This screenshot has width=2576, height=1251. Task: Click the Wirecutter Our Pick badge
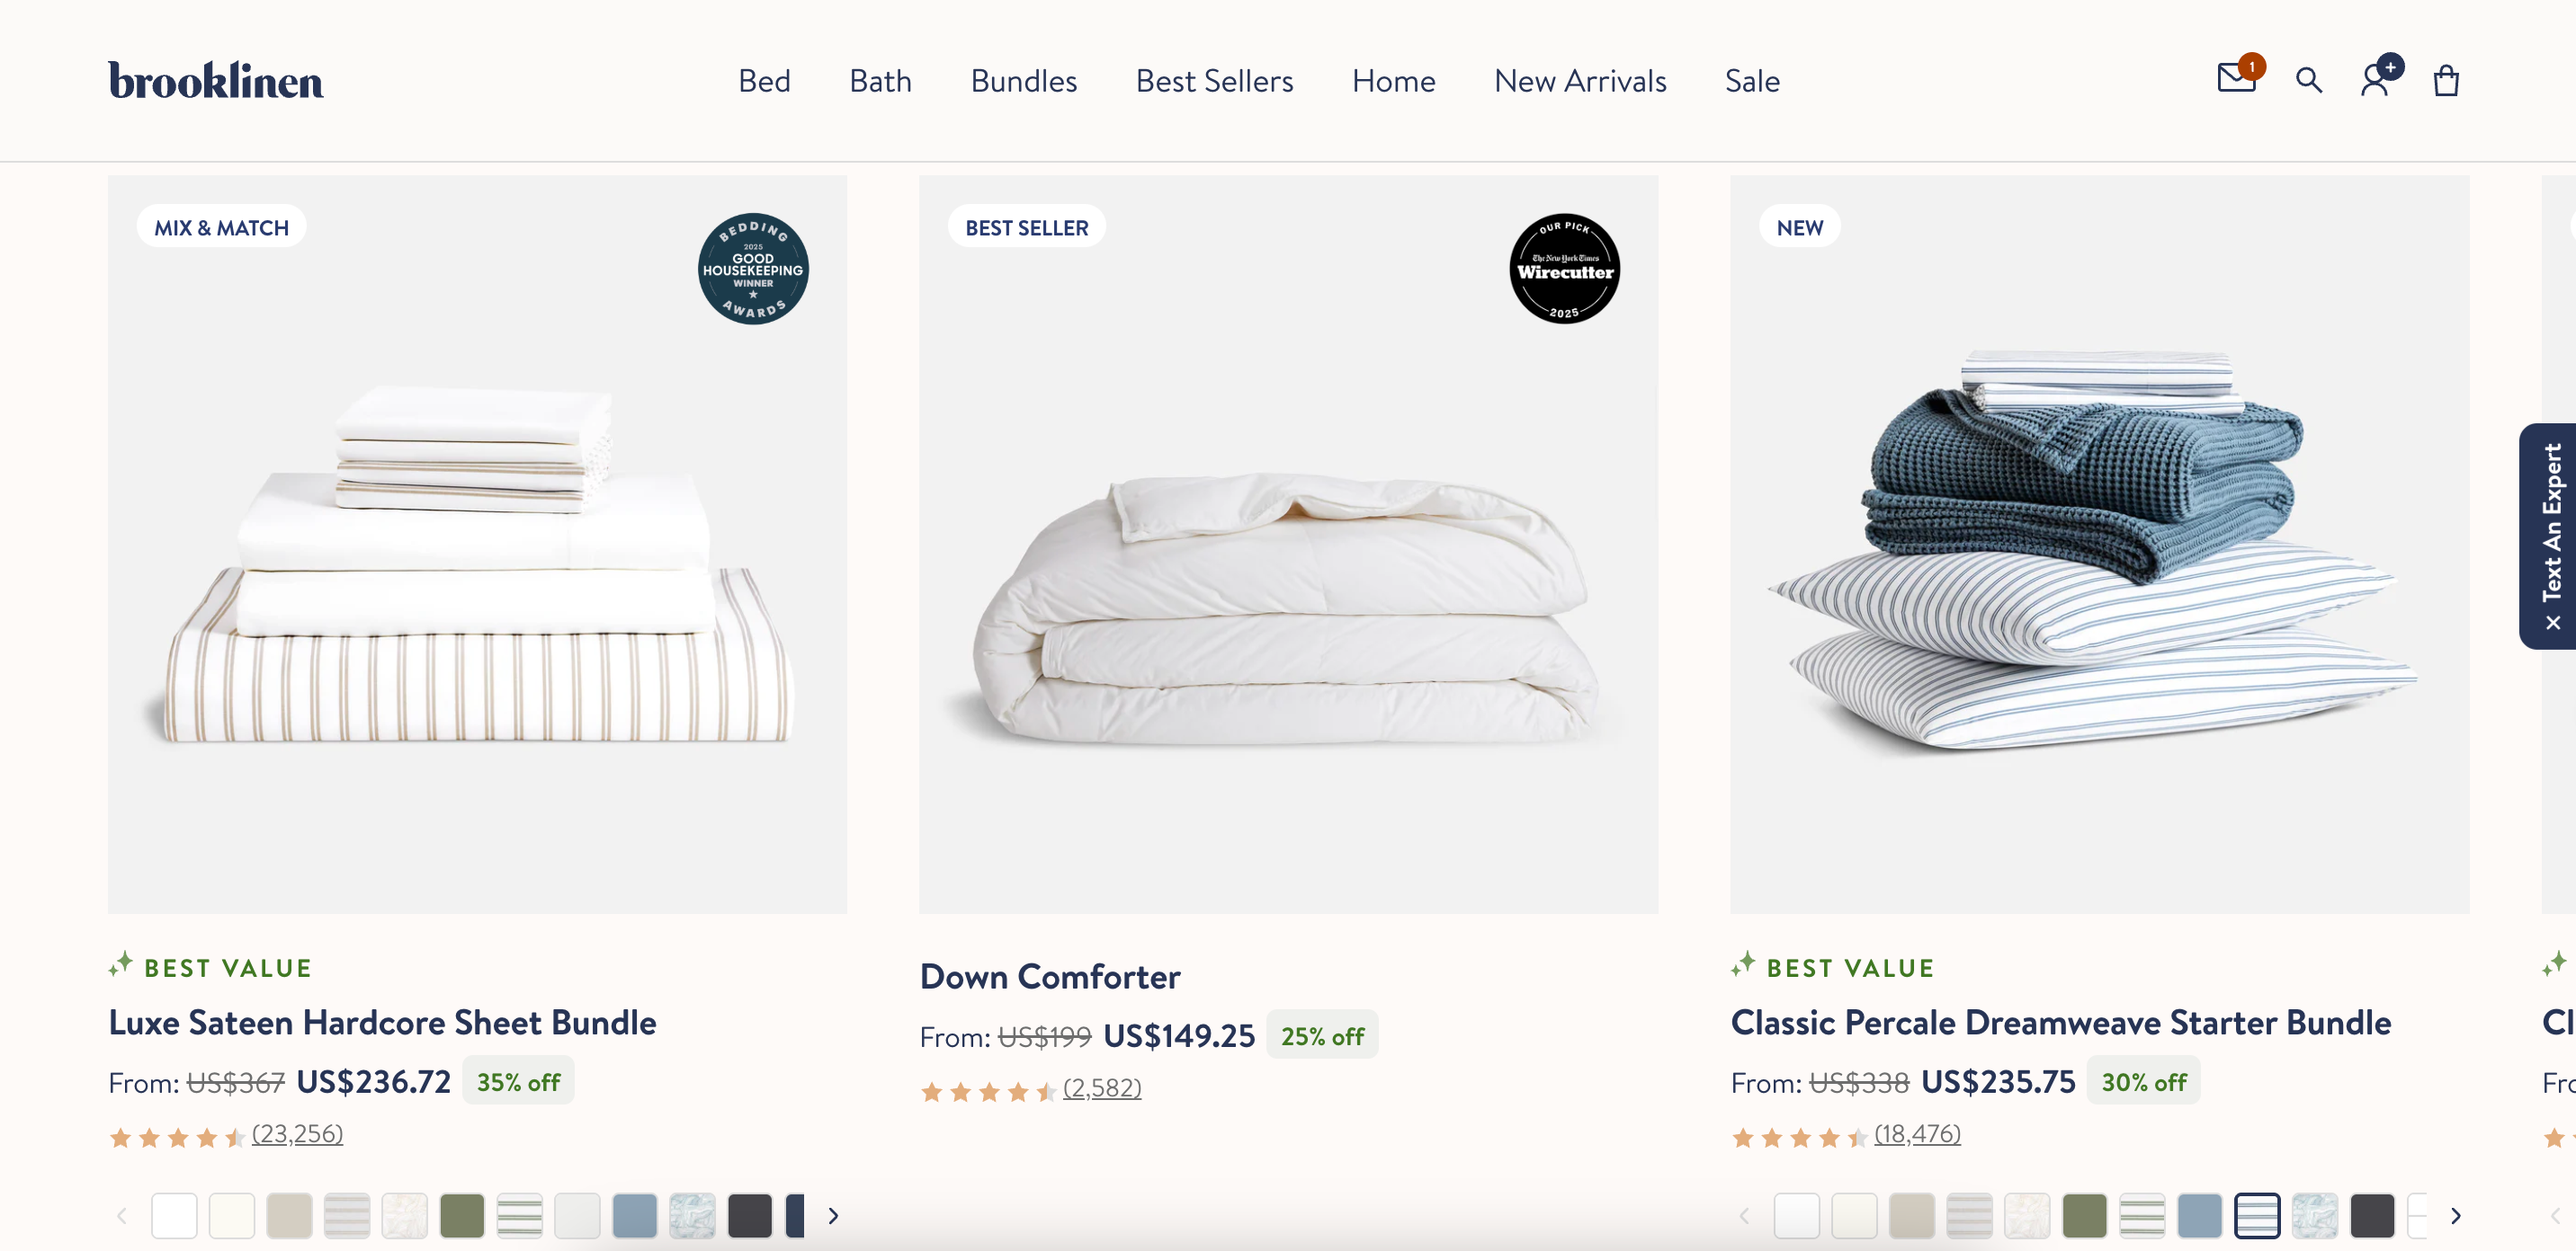tap(1564, 269)
